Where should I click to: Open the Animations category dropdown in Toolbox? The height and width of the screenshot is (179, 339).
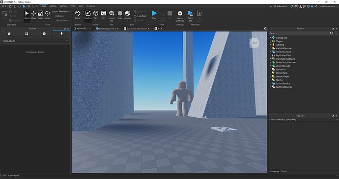[x=35, y=41]
